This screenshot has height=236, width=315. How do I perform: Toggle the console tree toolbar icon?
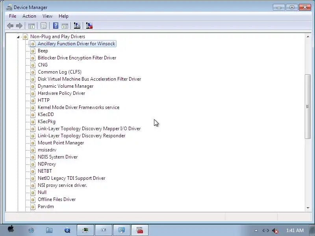click(31, 26)
